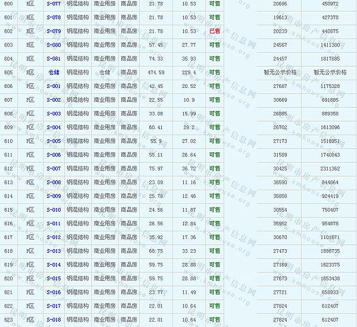This screenshot has width=357, height=327.
Task: Select unit S-080 link
Action: [x=54, y=45]
